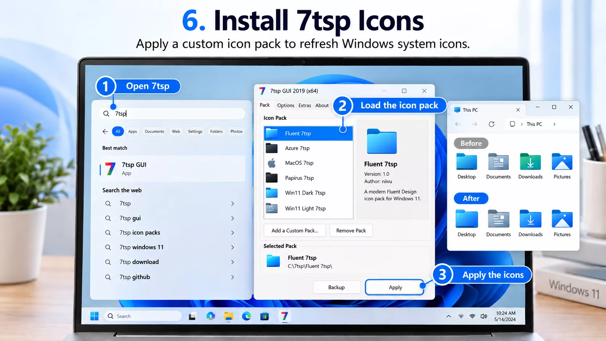Open Microsoft Edge from the taskbar
The image size is (606, 341).
click(246, 316)
